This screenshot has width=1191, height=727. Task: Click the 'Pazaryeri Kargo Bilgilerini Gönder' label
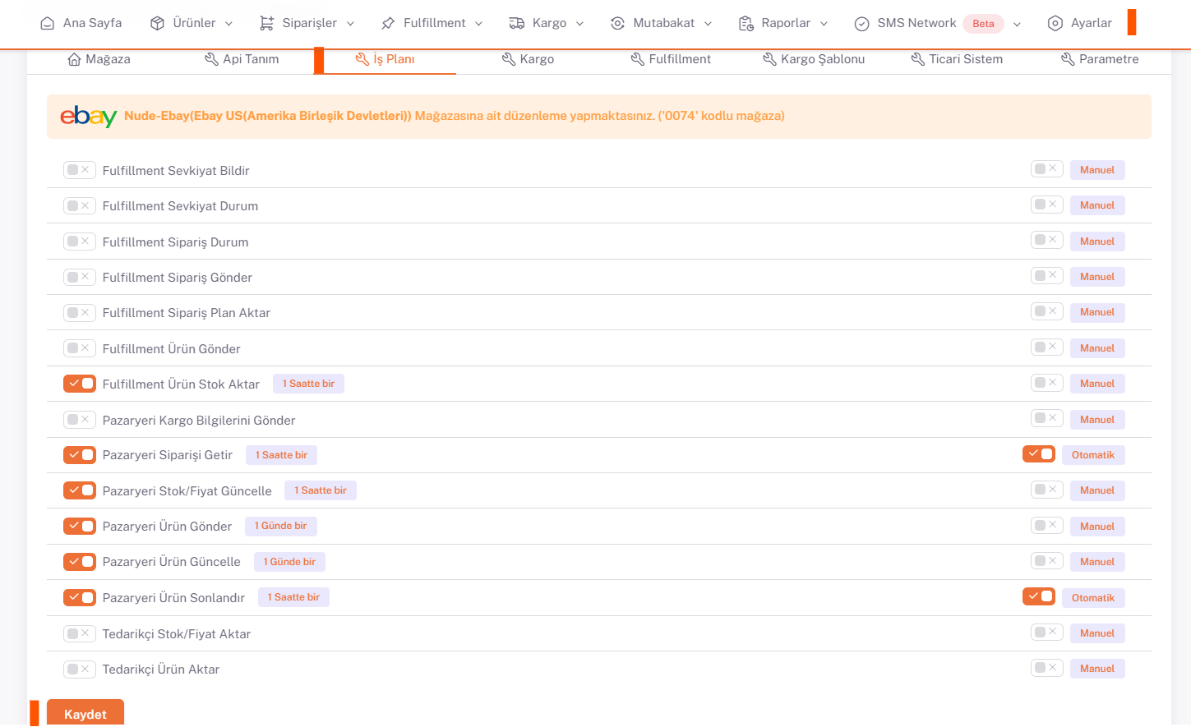click(x=199, y=421)
